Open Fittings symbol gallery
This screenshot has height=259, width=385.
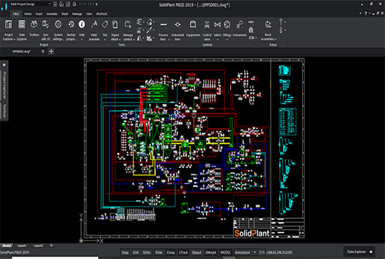coord(227,28)
